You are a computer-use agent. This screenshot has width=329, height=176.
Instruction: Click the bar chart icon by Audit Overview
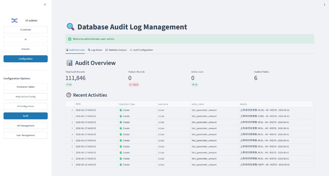pos(69,63)
